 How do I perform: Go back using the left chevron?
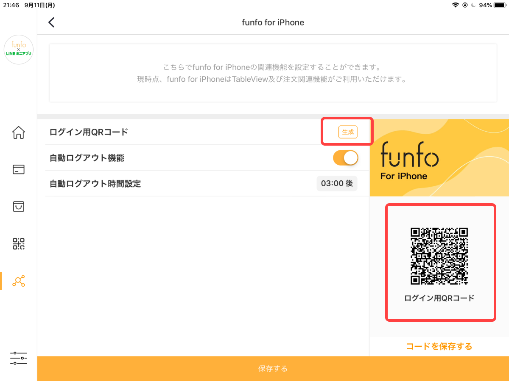(x=51, y=22)
